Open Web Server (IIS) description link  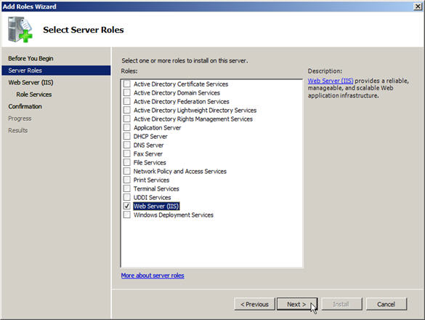click(331, 81)
